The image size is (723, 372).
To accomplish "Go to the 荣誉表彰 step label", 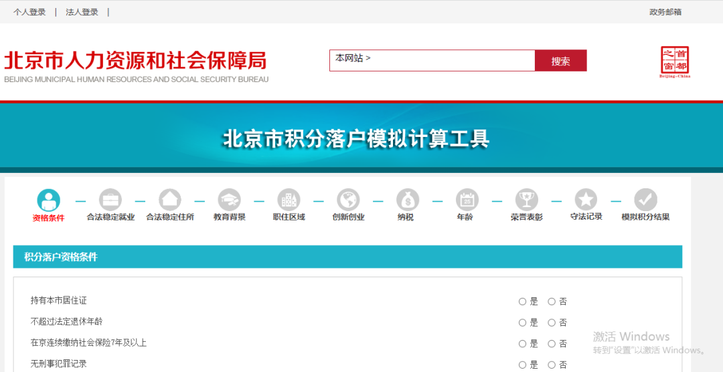I will pyautogui.click(x=527, y=218).
